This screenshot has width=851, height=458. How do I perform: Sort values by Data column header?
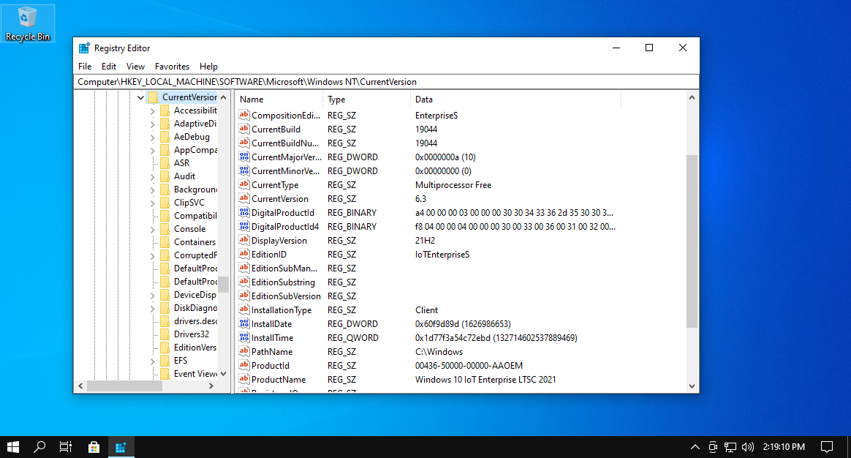click(x=515, y=100)
